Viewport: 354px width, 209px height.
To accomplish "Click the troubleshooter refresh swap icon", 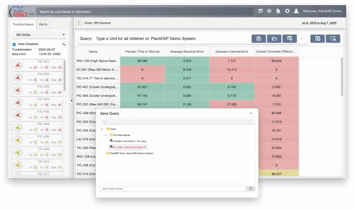I will click(x=64, y=44).
